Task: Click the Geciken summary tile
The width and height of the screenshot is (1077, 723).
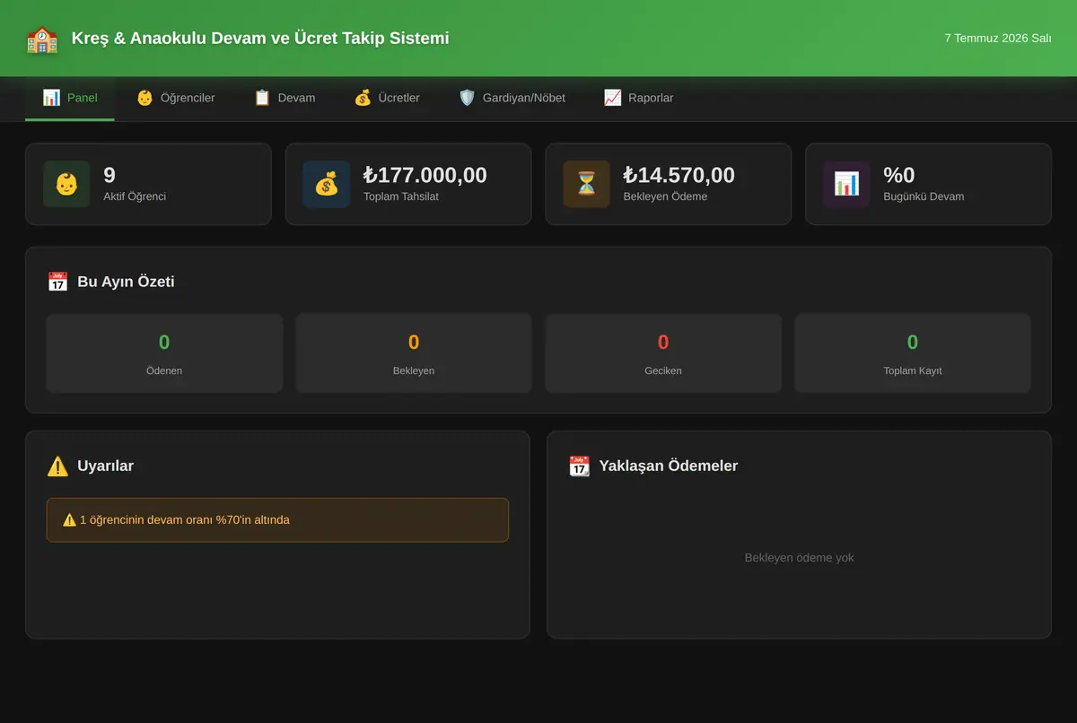Action: [663, 353]
